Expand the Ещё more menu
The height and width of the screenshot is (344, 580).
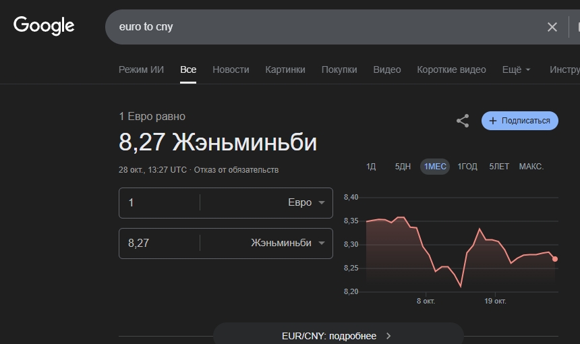tap(516, 69)
